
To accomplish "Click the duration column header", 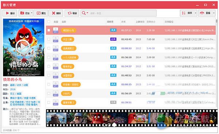I will pyautogui.click(x=123, y=22).
